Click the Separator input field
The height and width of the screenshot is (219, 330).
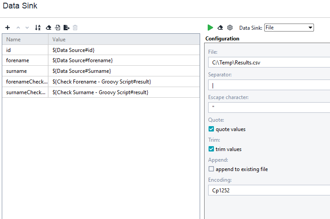(x=269, y=85)
